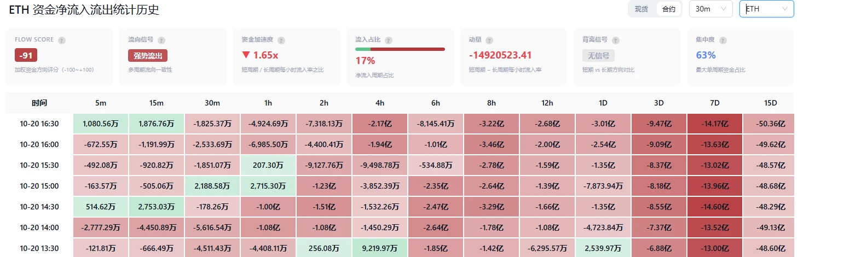844x257 pixels.
Task: Click the 10-20 16:00 time row label
Action: click(39, 144)
